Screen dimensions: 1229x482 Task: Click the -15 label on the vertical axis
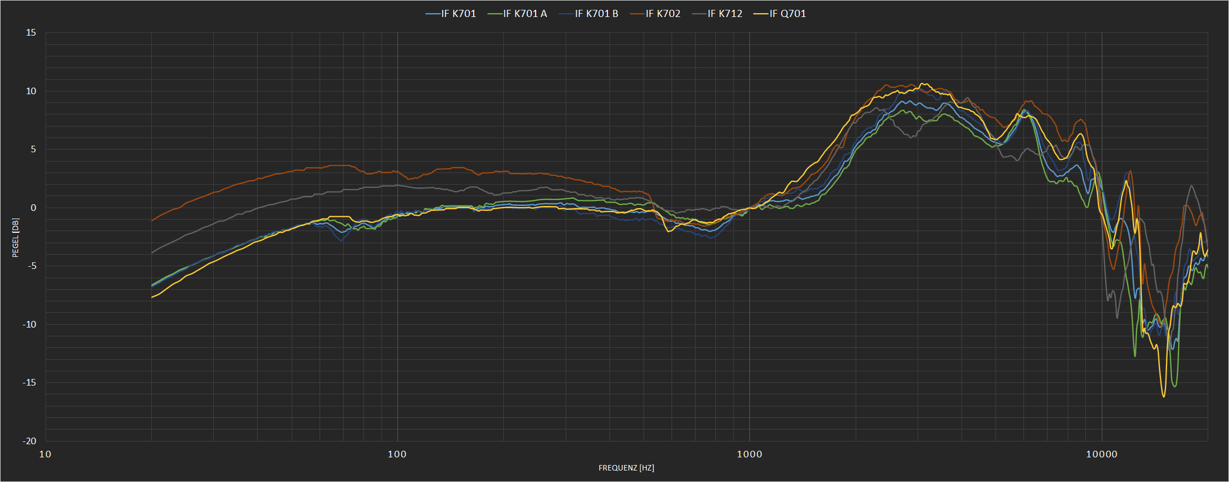click(29, 382)
